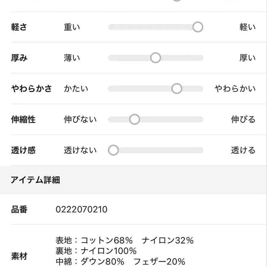Viewport: 267px width, 267px height.
Task: Click the 薄い label
Action: click(x=72, y=58)
